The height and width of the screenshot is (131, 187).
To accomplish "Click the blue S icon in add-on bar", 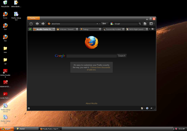I will 147,108.
